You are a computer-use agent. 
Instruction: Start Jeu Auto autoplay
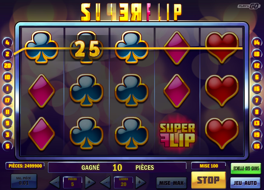(246, 183)
